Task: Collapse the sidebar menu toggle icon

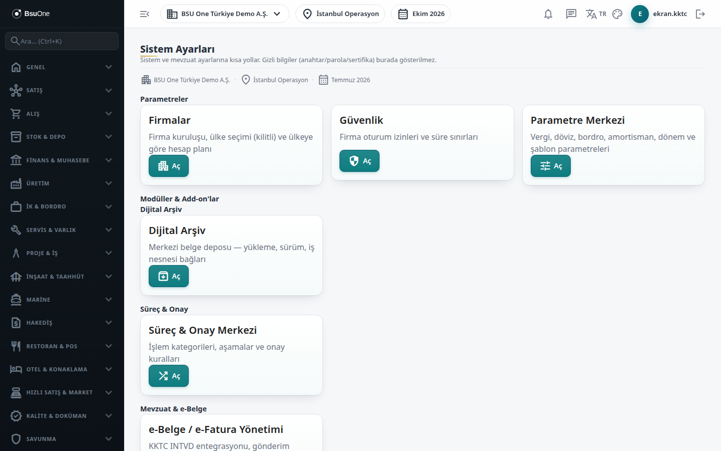Action: pos(145,14)
